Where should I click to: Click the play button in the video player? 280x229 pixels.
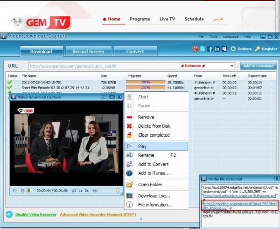(15, 191)
